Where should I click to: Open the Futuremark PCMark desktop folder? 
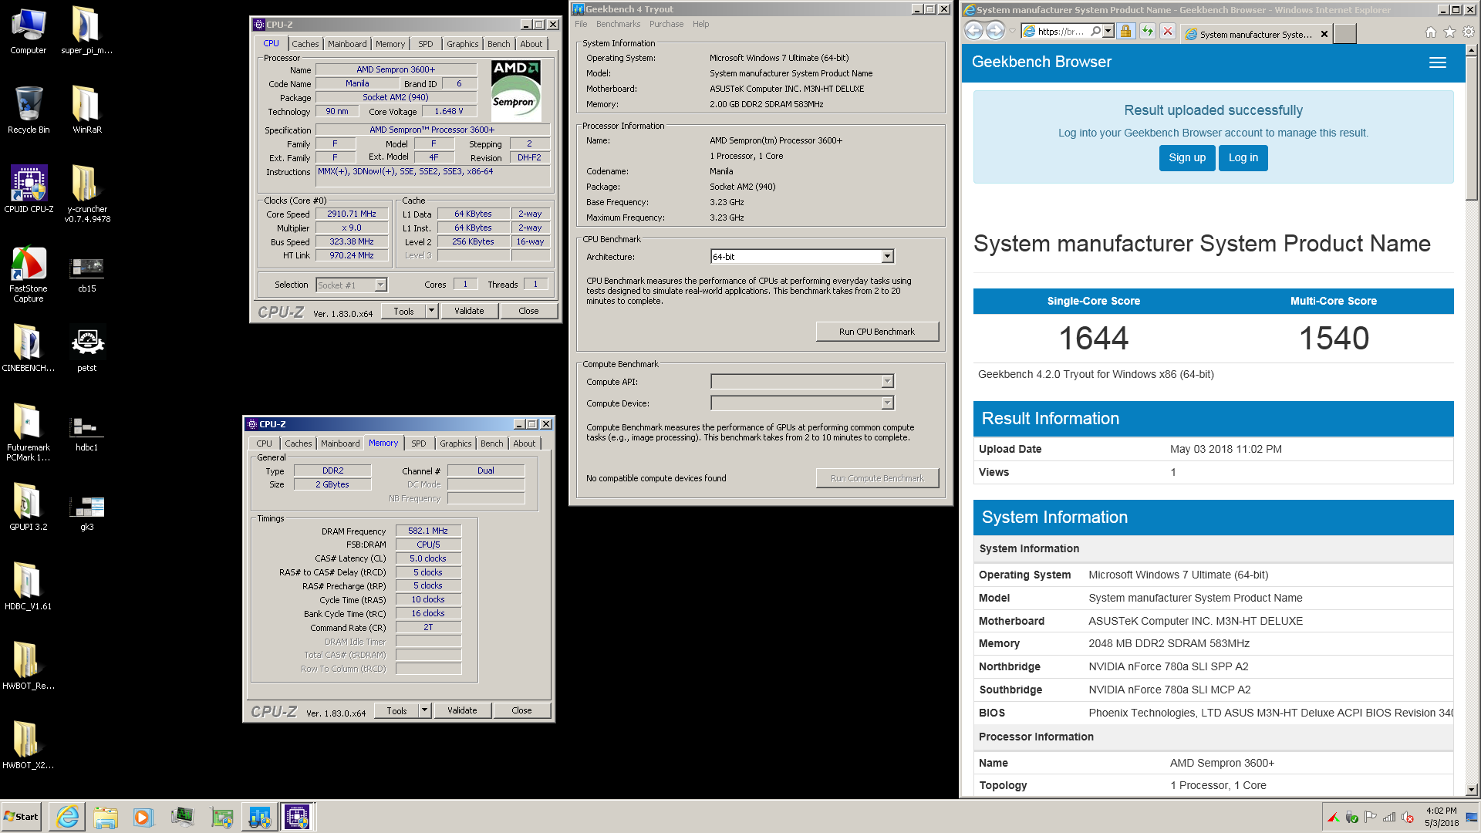tap(29, 432)
